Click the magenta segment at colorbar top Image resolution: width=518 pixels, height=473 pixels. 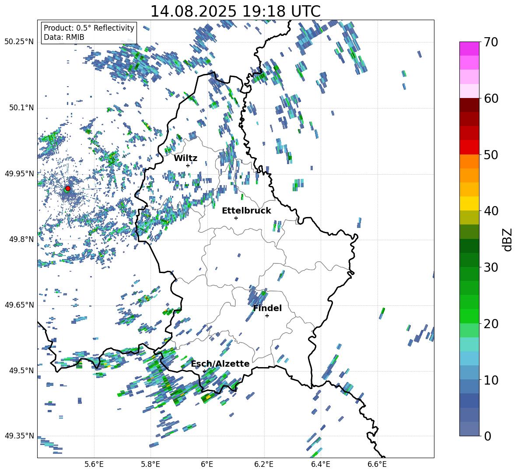pos(469,49)
